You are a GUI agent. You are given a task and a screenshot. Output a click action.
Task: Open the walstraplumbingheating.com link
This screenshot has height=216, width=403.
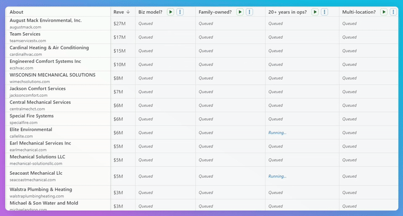pyautogui.click(x=37, y=196)
